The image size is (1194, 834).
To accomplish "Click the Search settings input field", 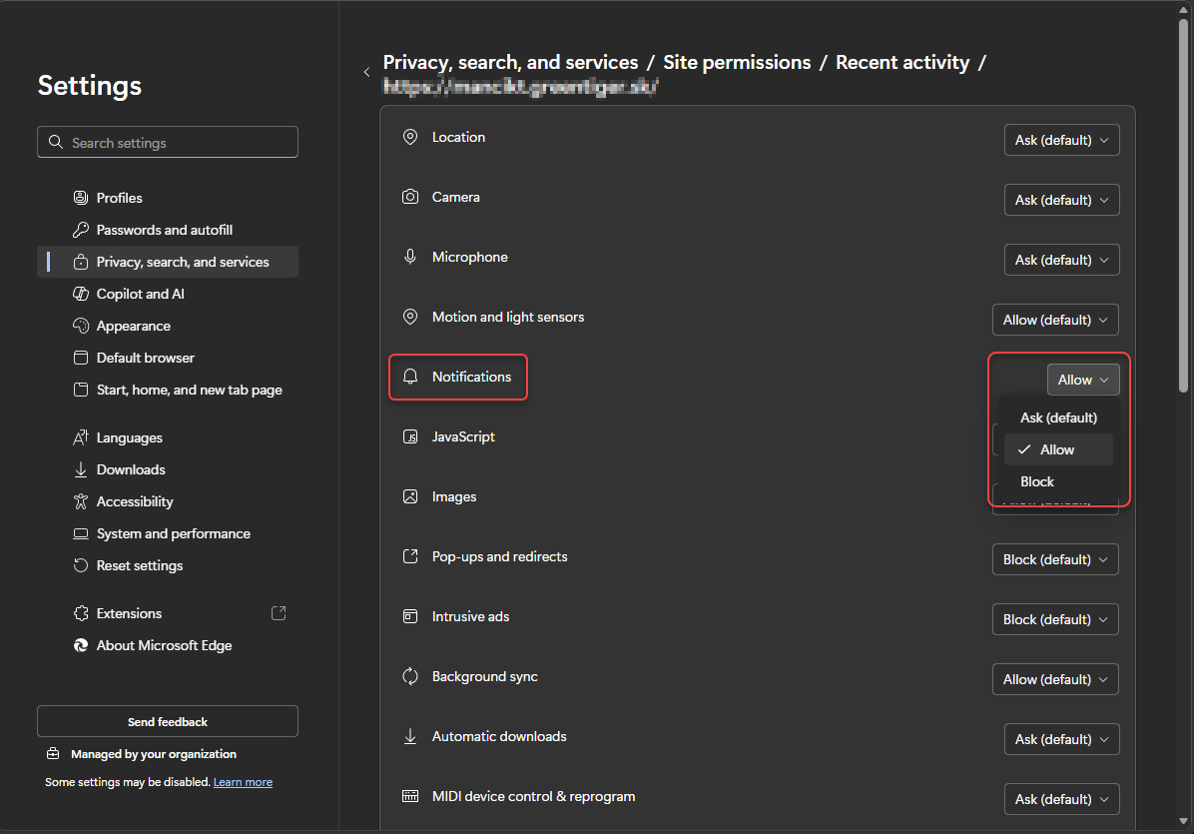I will click(168, 143).
